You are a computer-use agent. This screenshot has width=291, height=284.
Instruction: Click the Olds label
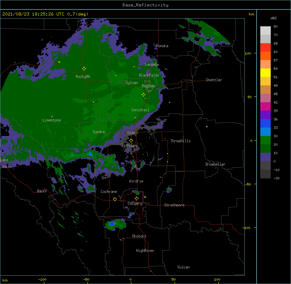coord(131,133)
